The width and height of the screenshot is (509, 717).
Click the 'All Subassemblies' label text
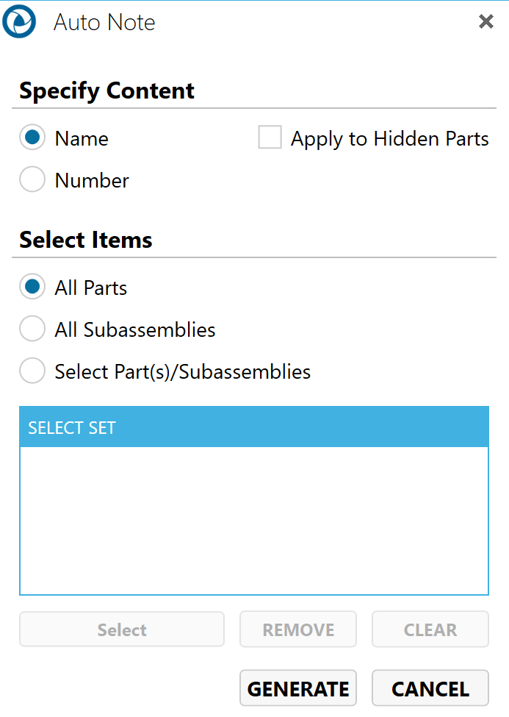[135, 329]
